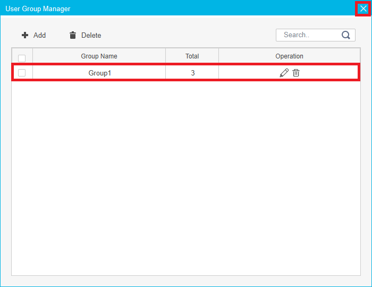Click the Add button label

pos(39,35)
